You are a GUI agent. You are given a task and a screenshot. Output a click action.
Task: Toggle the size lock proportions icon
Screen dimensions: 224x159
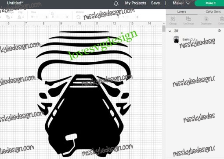[x=52, y=14]
